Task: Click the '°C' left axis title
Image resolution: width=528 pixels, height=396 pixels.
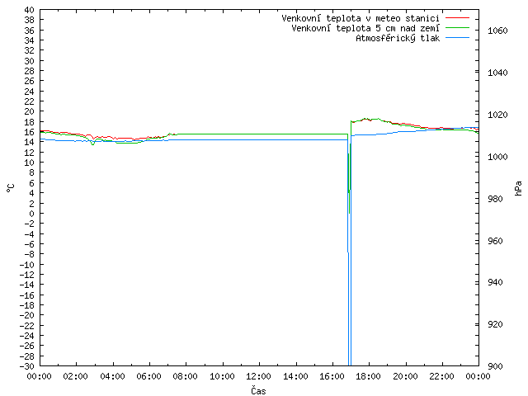Action: click(11, 188)
